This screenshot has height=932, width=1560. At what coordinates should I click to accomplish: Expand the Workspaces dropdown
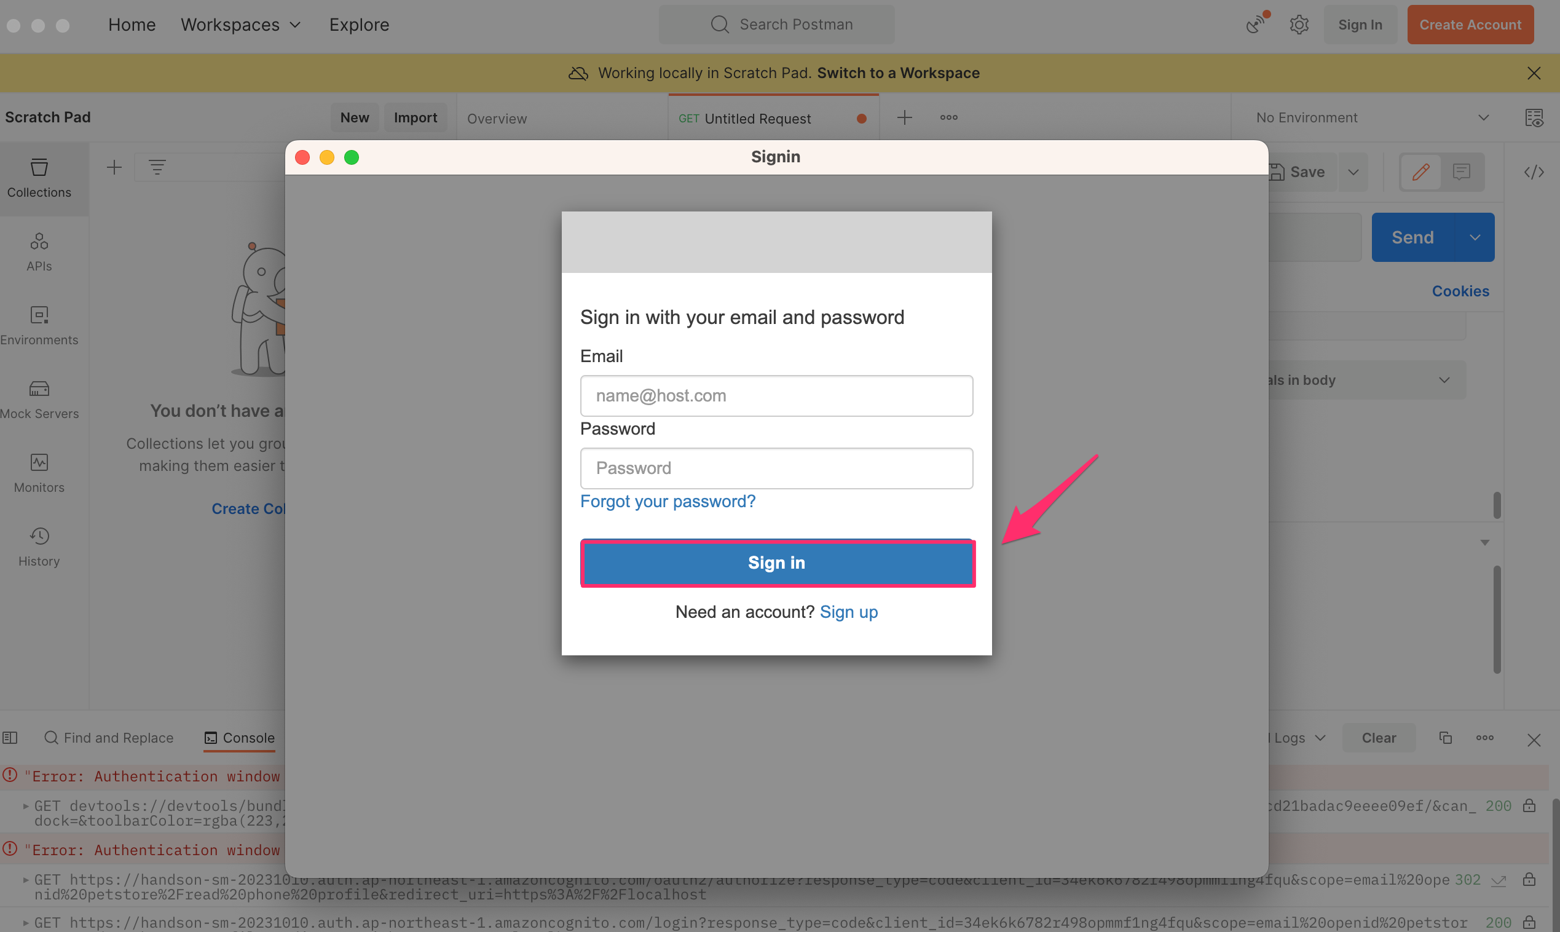(240, 25)
